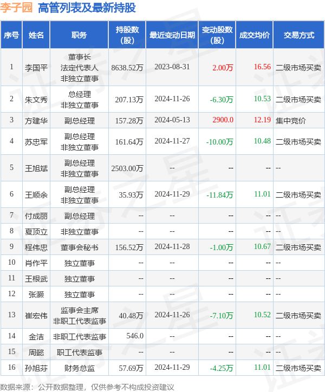Select the name 苏忠军

point(36,142)
